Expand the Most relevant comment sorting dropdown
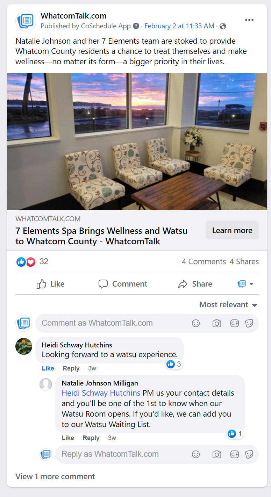This screenshot has width=271, height=497. tap(228, 305)
